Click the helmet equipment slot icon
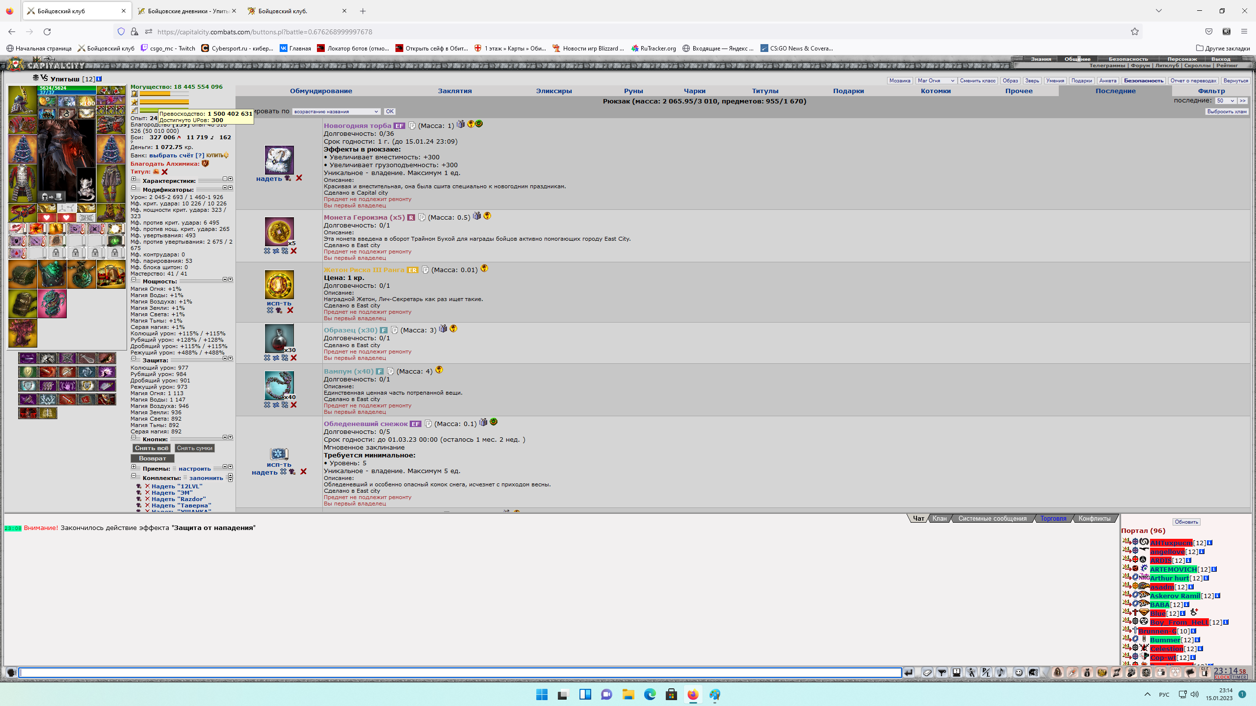 click(23, 100)
